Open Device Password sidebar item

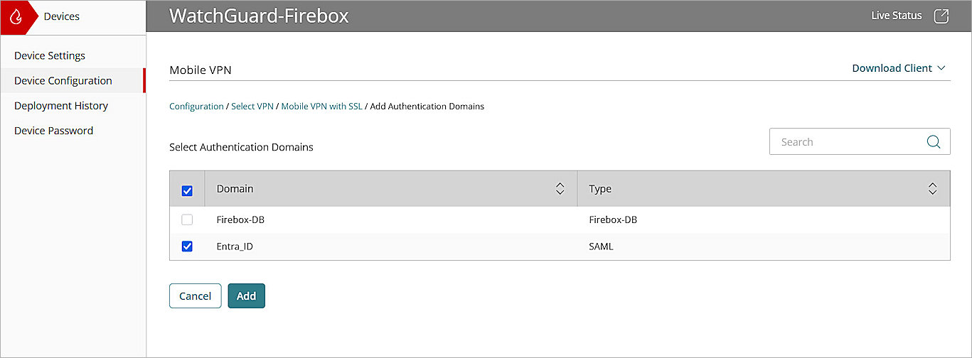[53, 130]
